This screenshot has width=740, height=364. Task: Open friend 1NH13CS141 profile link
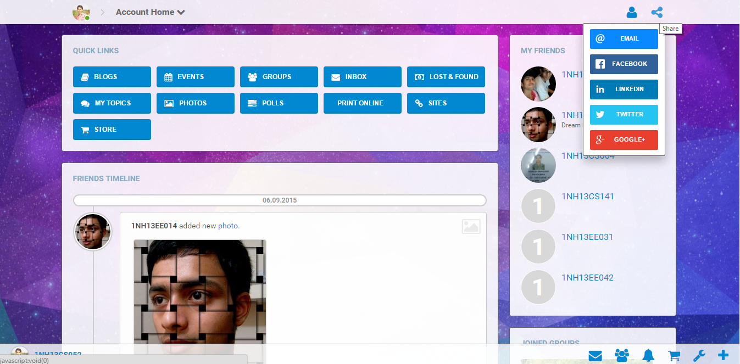click(588, 197)
